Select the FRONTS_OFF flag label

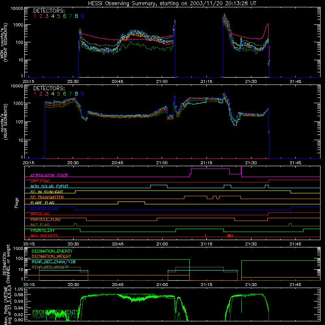(x=43, y=230)
